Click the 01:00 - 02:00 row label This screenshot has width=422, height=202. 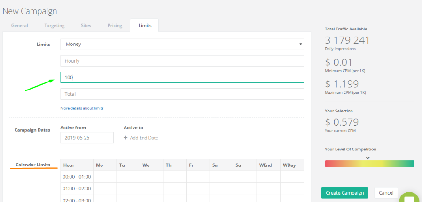click(77, 188)
